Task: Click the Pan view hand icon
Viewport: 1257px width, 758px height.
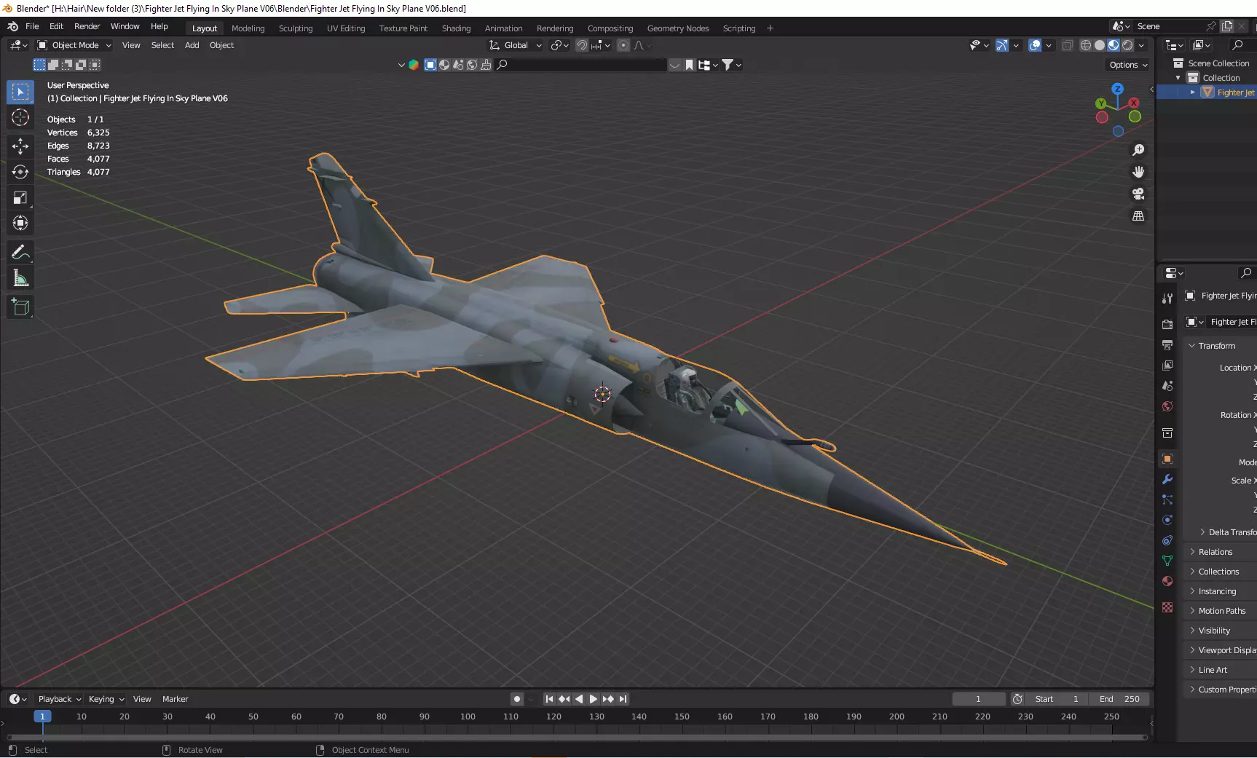Action: click(x=1138, y=172)
